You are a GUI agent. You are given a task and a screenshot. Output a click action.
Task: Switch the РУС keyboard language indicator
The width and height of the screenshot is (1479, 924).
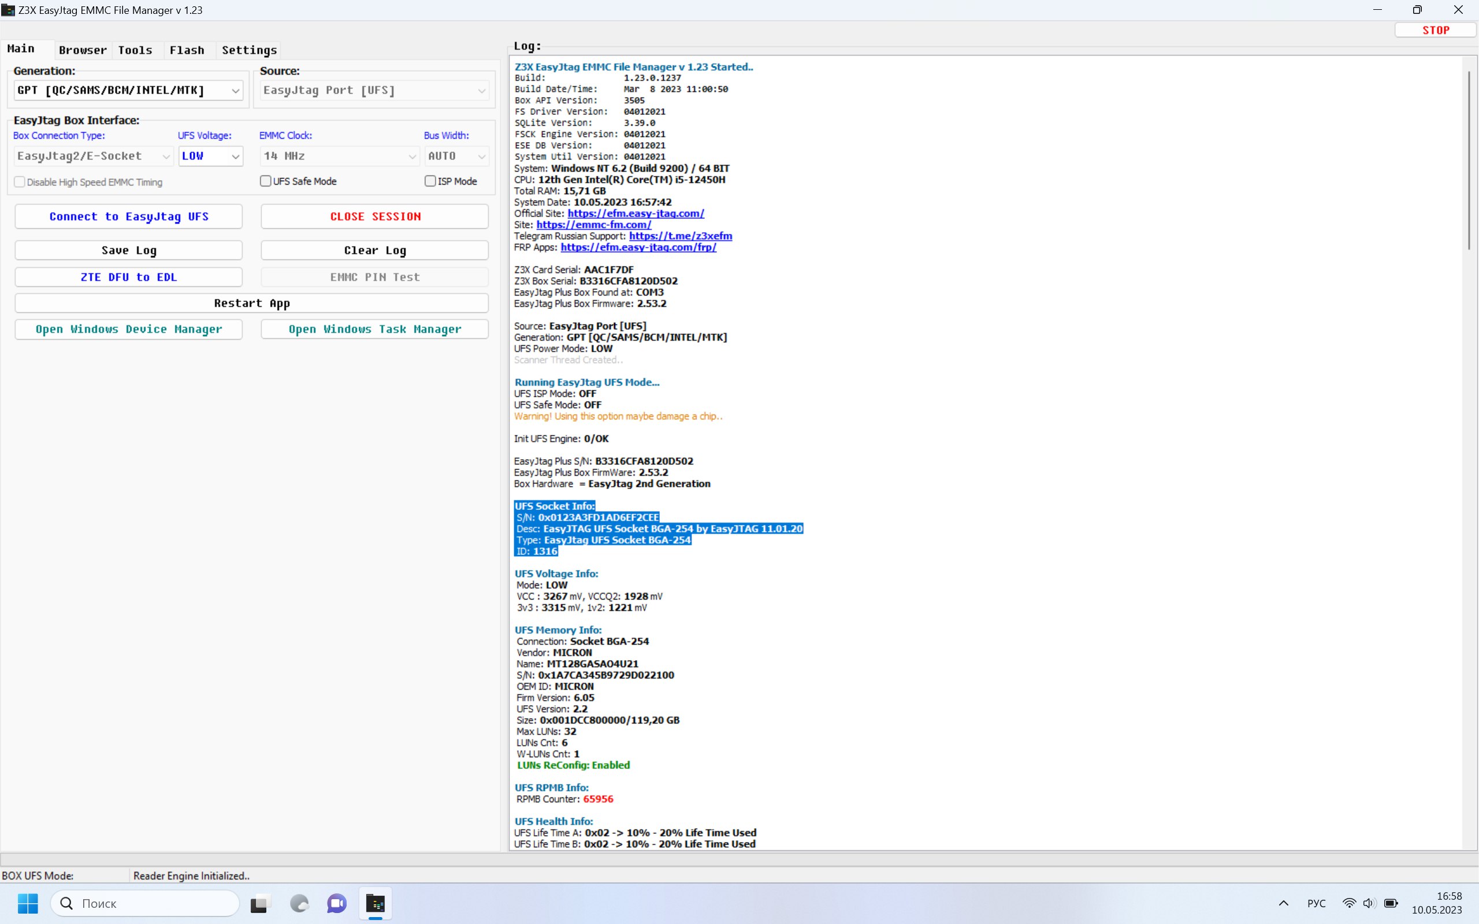coord(1317,903)
